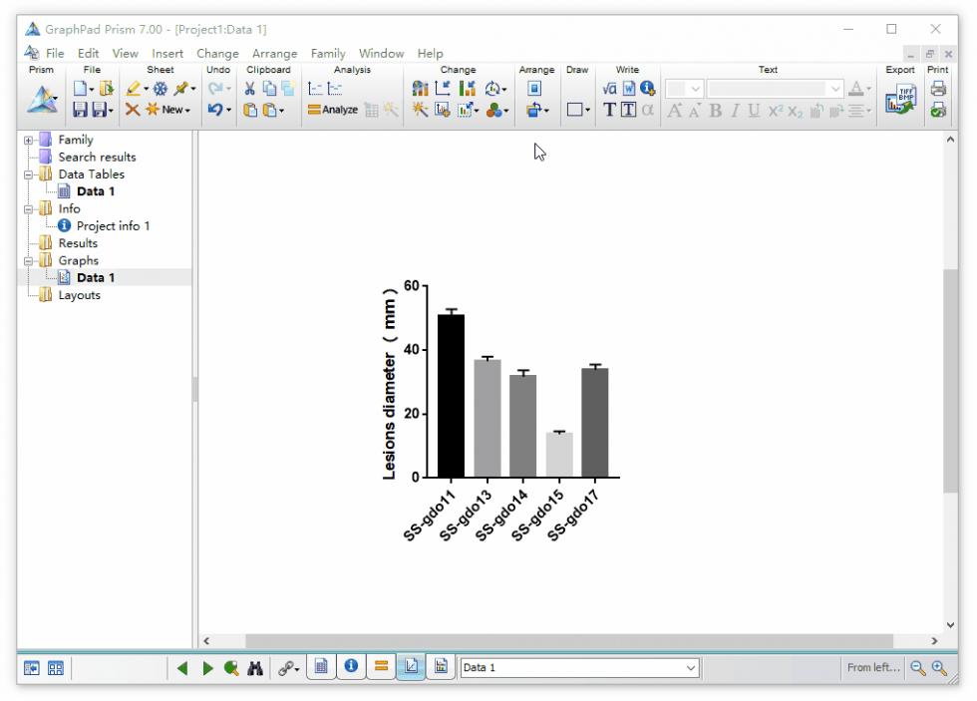Viewport: 977px width, 701px height.
Task: Click the Export TIFF/BMP icon
Action: tap(900, 99)
